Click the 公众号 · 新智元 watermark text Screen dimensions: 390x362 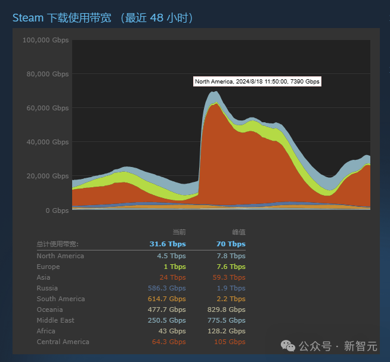(x=338, y=346)
